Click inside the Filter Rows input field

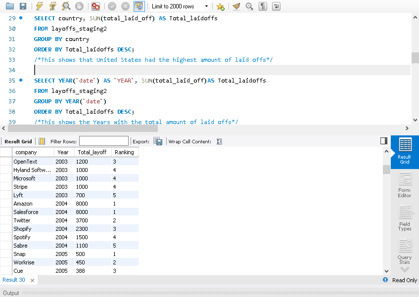click(103, 141)
